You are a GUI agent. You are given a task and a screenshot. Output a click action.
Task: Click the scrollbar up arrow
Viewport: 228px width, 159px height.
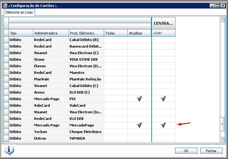coord(222,19)
